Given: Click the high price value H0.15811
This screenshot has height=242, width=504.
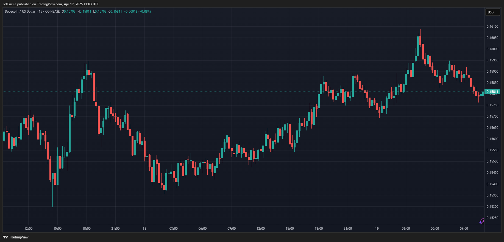Looking at the screenshot, I should click(x=84, y=12).
